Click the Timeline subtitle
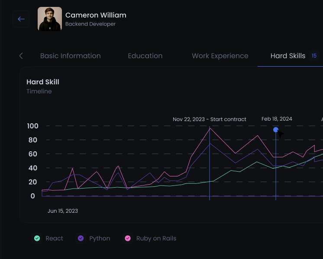The height and width of the screenshot is (259, 323). pyautogui.click(x=39, y=91)
